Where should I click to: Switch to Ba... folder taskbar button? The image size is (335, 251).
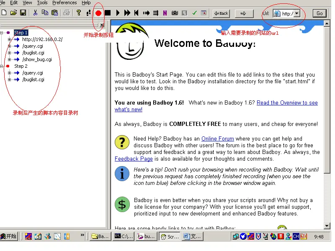[x=100, y=236]
